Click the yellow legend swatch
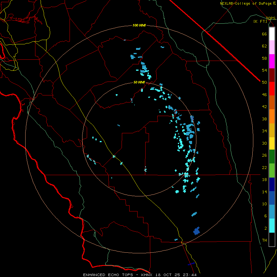This screenshot has width=277, height=277. 272,143
